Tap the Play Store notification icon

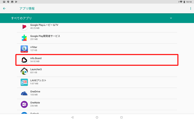[x=16, y=2]
